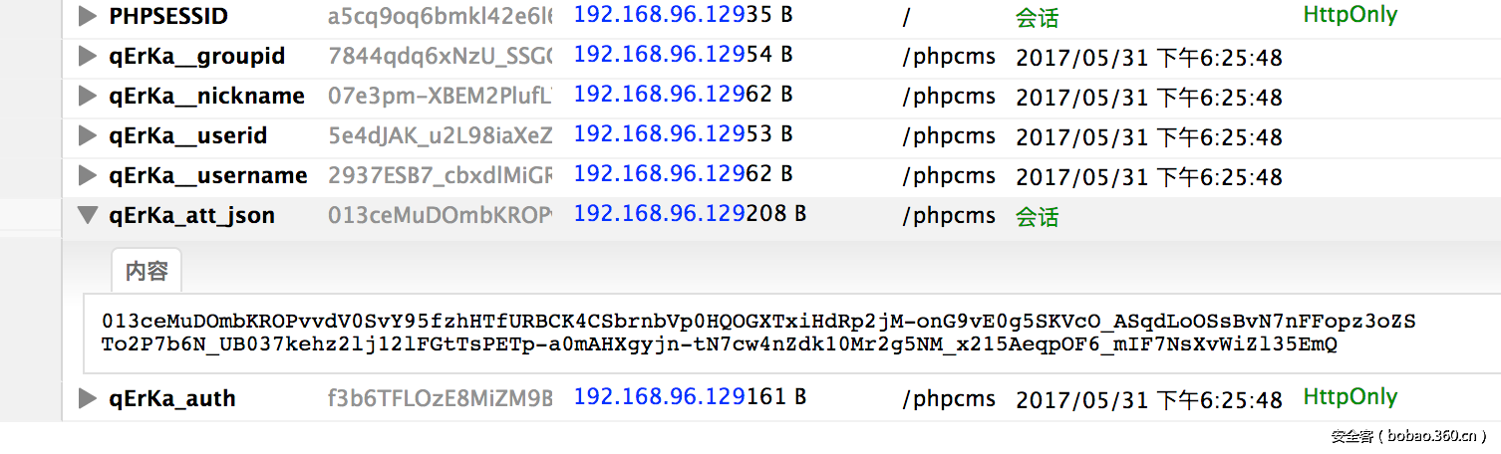Expand the qErKa__username cookie entry

88,176
